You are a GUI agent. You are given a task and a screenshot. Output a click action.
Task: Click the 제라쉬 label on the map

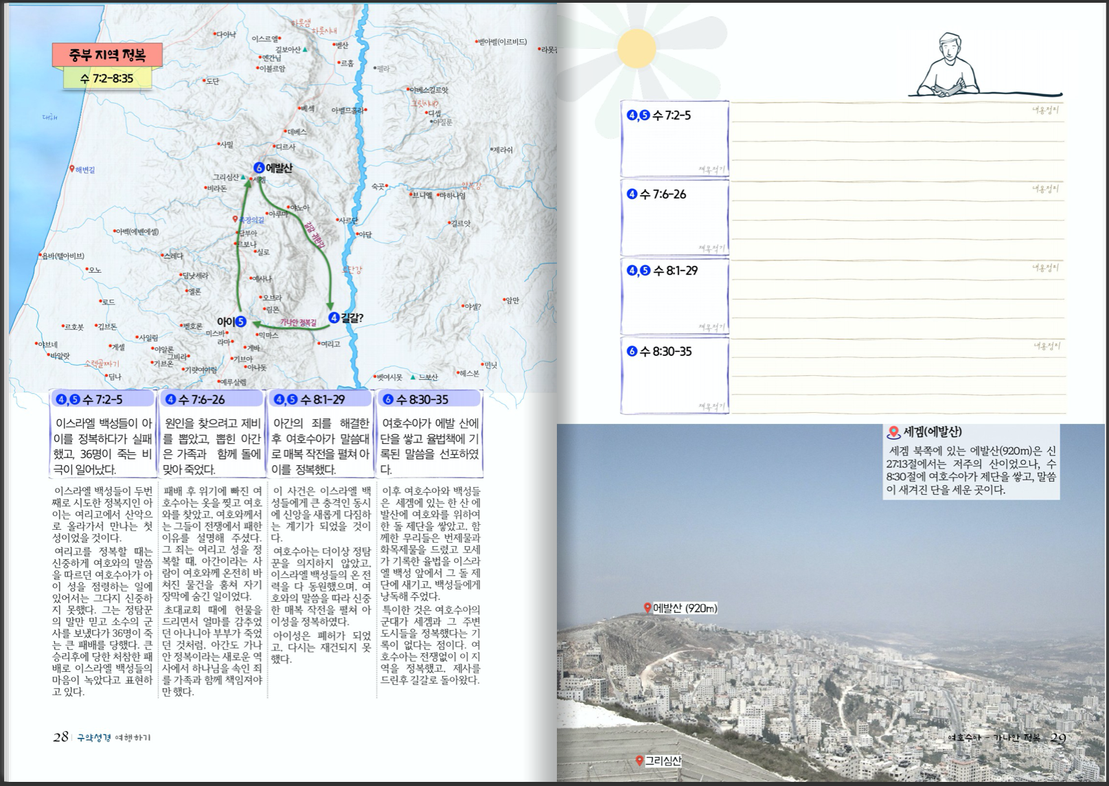coord(501,150)
